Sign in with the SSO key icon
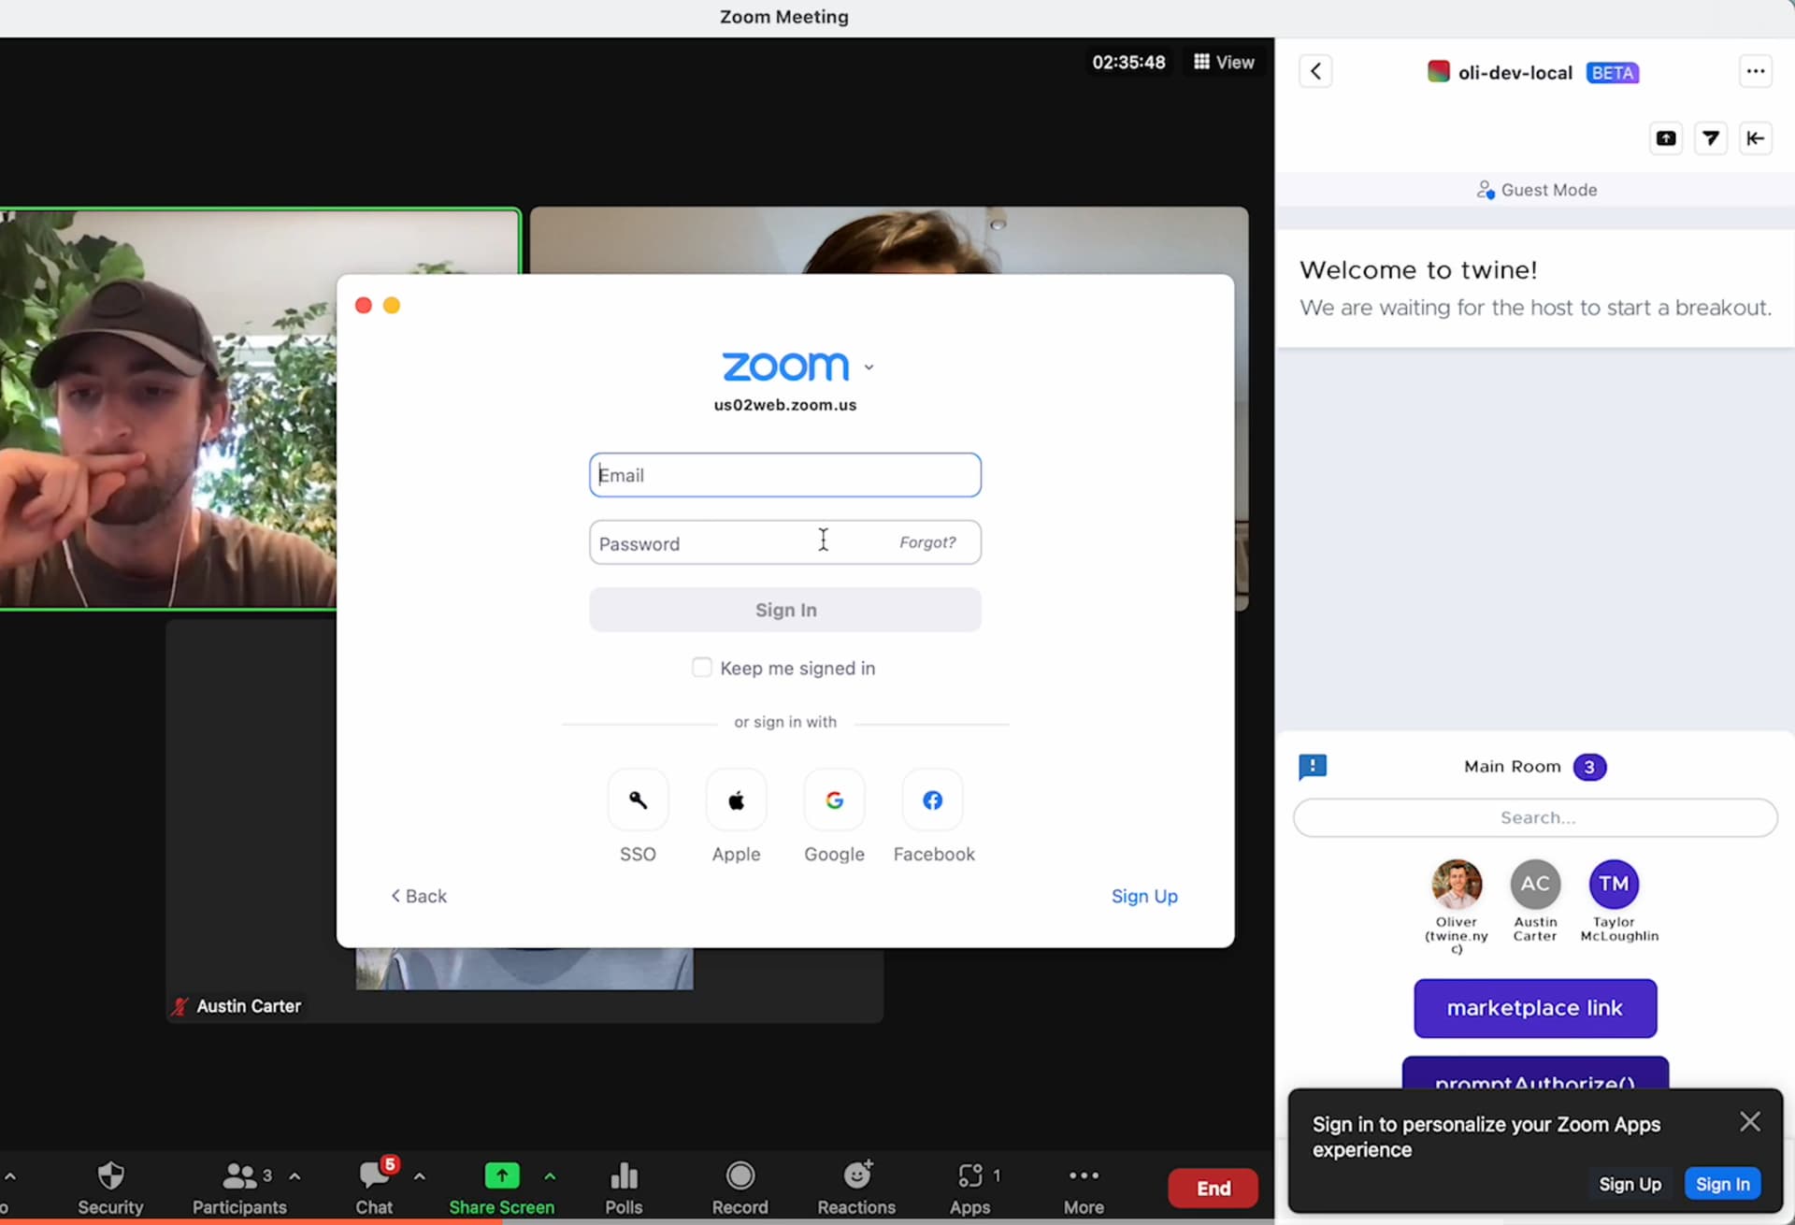Image resolution: width=1795 pixels, height=1225 pixels. click(x=638, y=800)
